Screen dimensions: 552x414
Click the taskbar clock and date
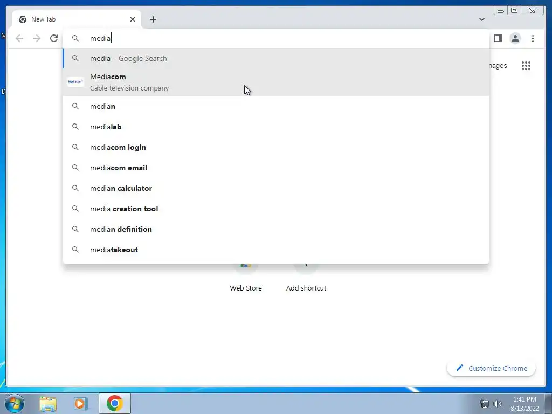tap(525, 404)
